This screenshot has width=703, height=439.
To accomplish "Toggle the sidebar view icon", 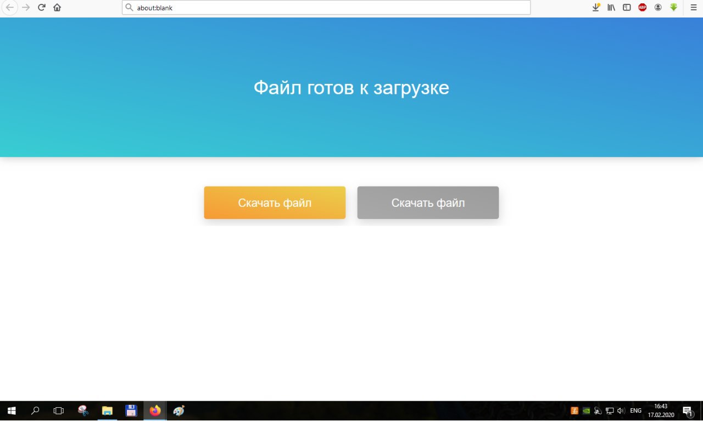I will point(627,8).
